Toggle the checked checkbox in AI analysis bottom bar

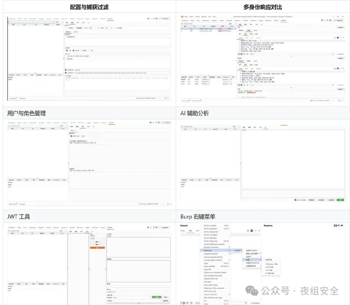(295, 200)
